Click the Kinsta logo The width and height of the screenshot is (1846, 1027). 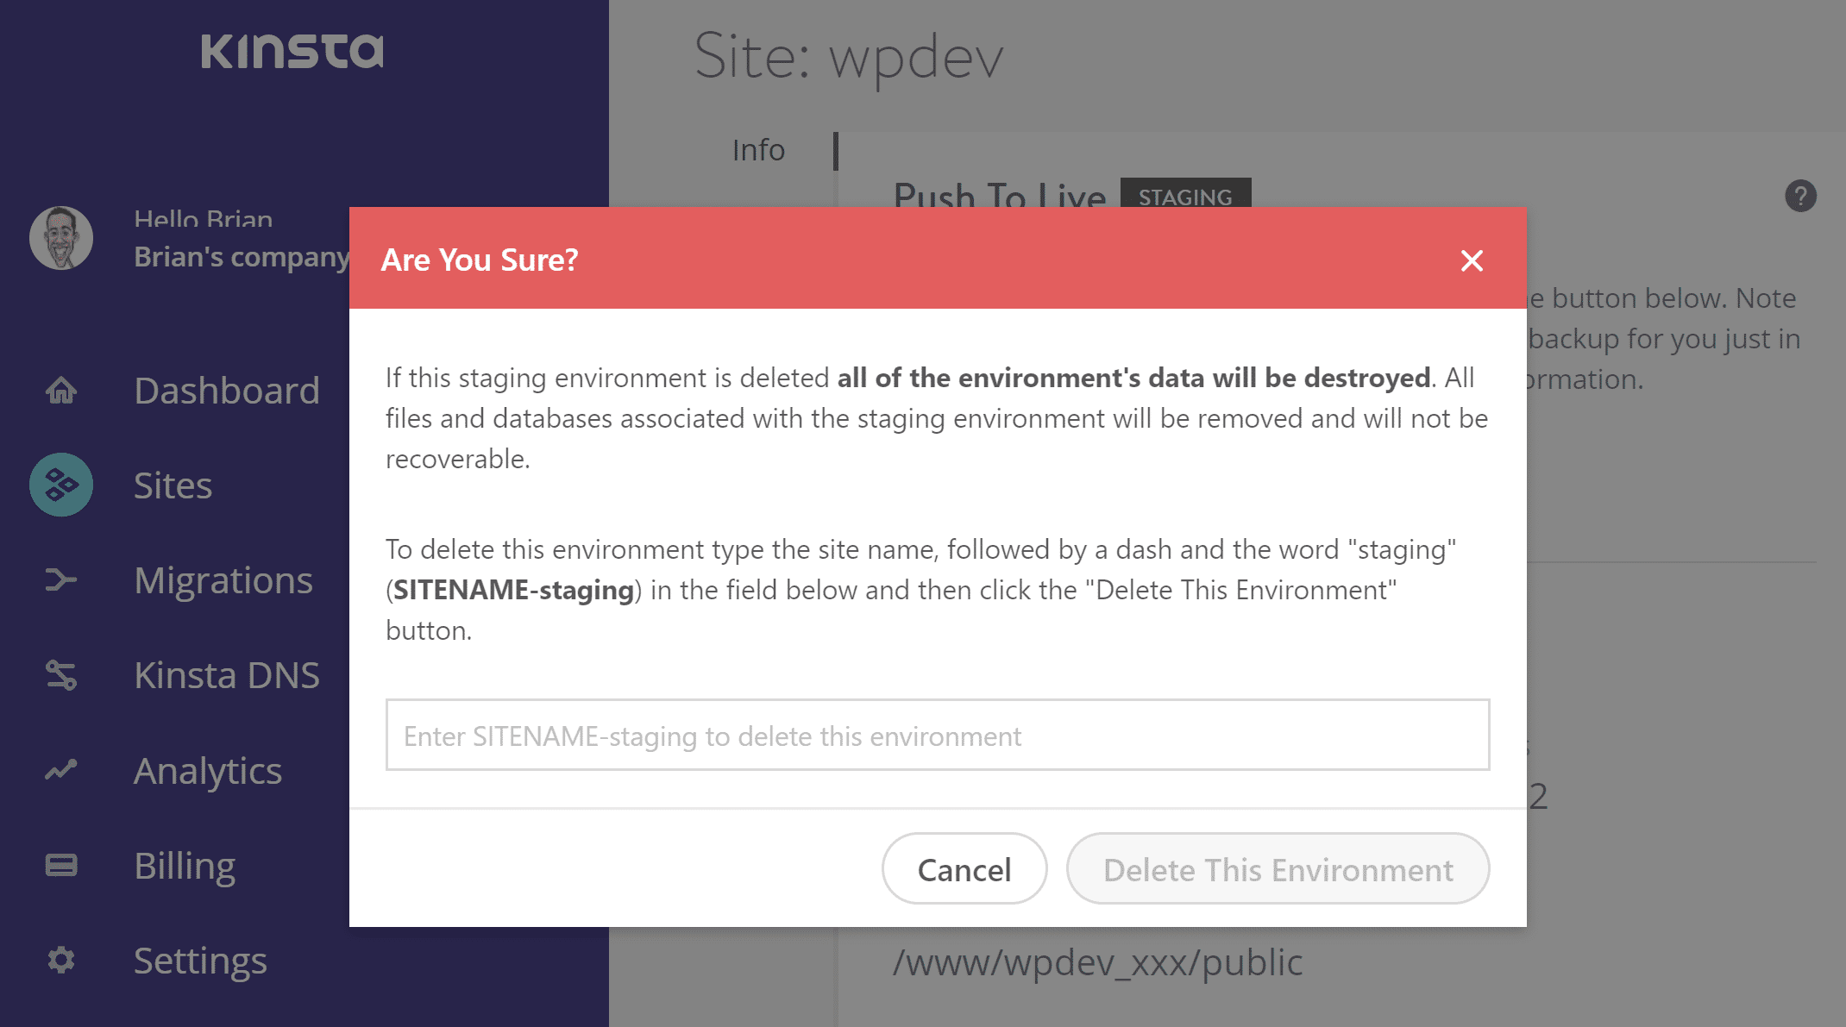(292, 51)
